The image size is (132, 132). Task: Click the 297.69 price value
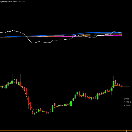click(x=126, y=99)
